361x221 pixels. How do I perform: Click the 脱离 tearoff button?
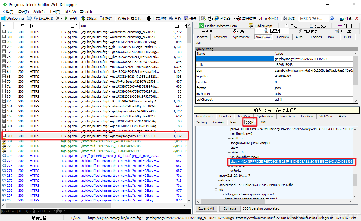pos(289,18)
